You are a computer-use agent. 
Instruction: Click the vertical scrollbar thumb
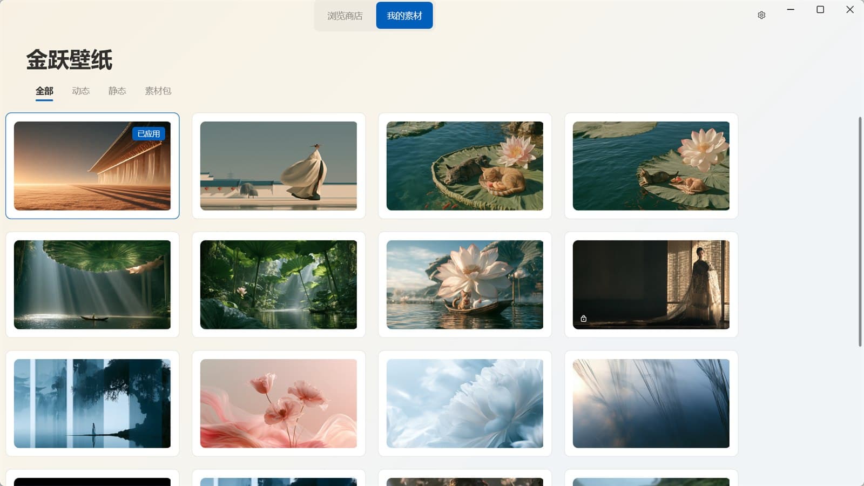[860, 232]
